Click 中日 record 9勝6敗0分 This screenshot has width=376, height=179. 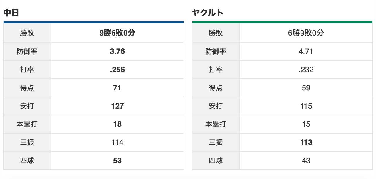coord(117,33)
